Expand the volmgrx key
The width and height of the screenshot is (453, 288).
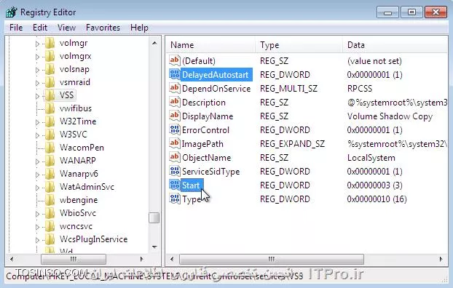click(37, 57)
